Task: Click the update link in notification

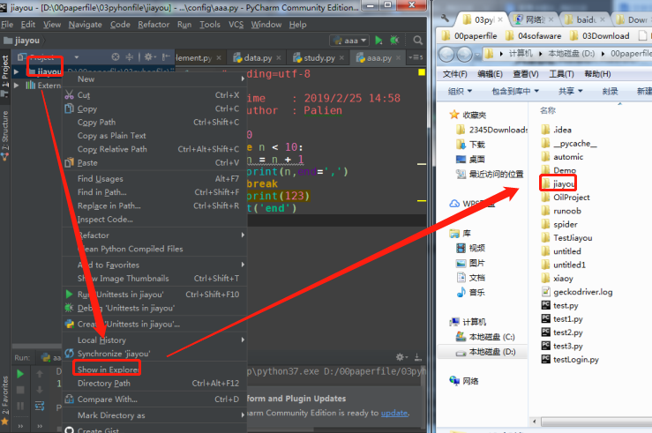Action: pos(394,413)
